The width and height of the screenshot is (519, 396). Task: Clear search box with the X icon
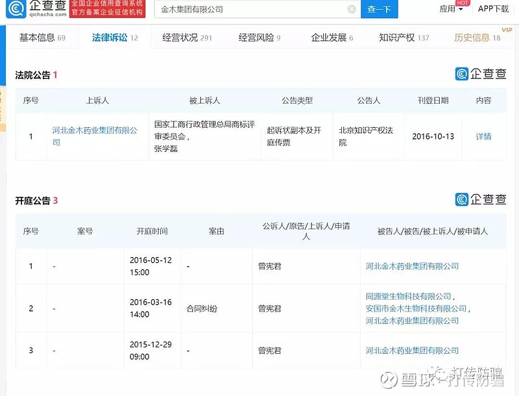pyautogui.click(x=352, y=9)
